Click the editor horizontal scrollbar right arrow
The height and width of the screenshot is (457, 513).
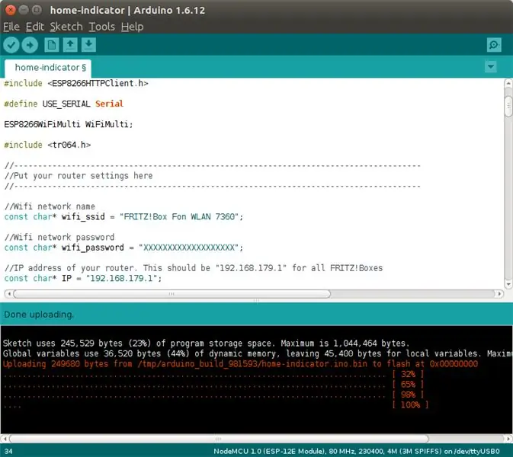[499, 294]
